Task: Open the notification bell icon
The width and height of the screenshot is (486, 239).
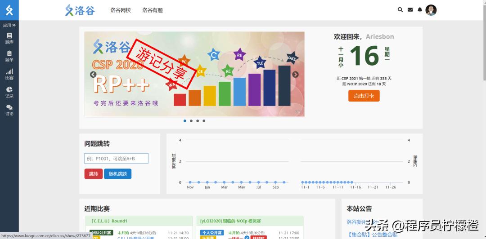Action: (x=420, y=10)
